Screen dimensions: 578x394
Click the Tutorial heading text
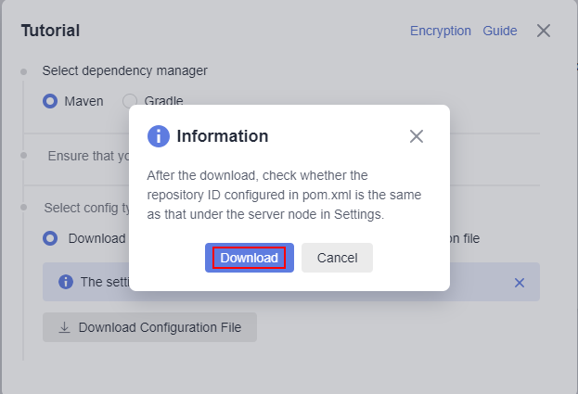[x=50, y=31]
